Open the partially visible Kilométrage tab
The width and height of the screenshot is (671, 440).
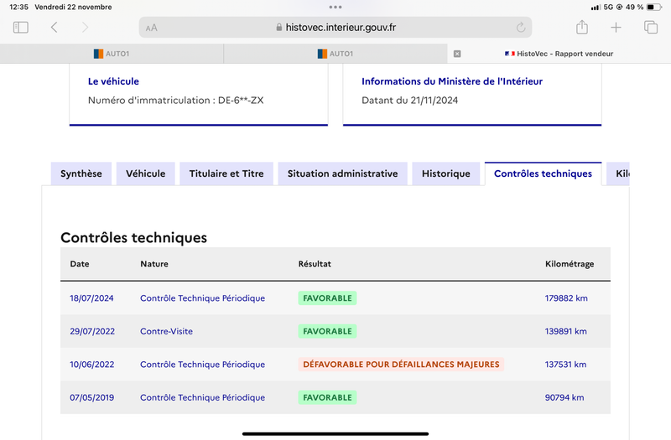point(618,173)
